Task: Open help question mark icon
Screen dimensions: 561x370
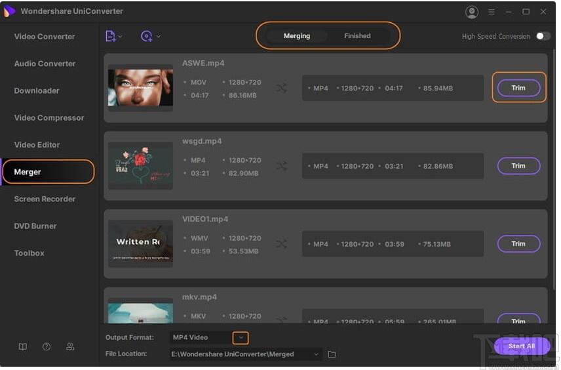Action: click(x=47, y=347)
